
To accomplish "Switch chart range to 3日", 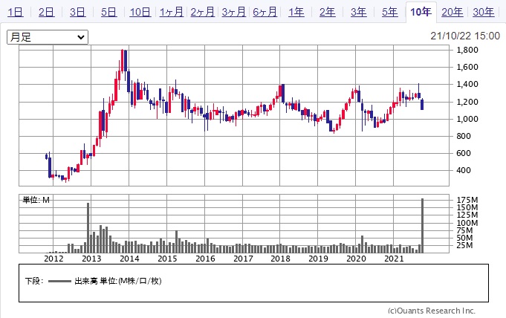I will coord(77,13).
